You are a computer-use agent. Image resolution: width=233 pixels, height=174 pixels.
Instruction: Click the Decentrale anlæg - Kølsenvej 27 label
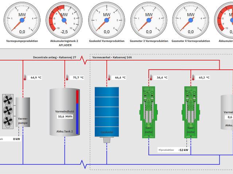pos(54,57)
